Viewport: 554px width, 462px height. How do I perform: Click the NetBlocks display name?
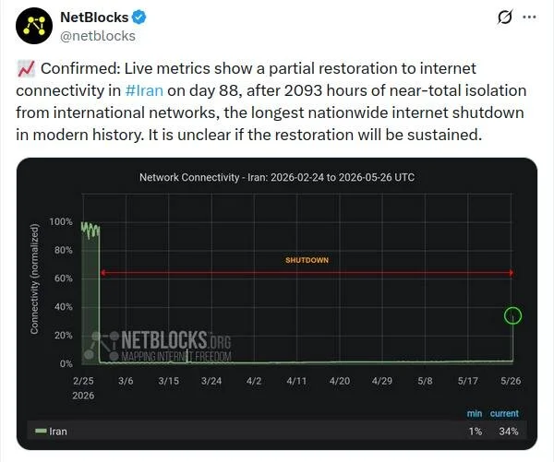pyautogui.click(x=94, y=18)
